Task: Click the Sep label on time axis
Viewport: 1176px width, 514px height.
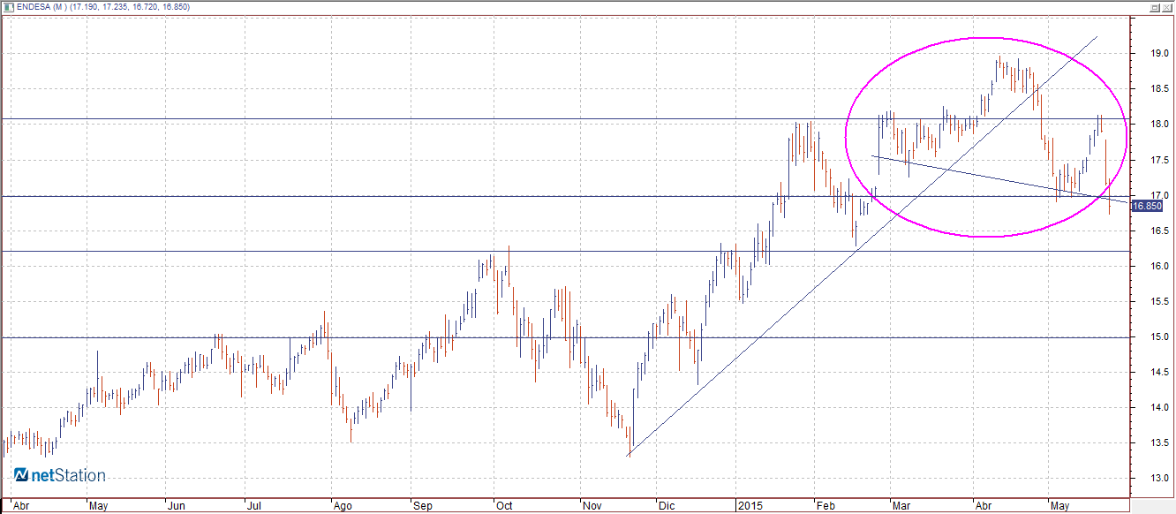Action: pyautogui.click(x=423, y=506)
